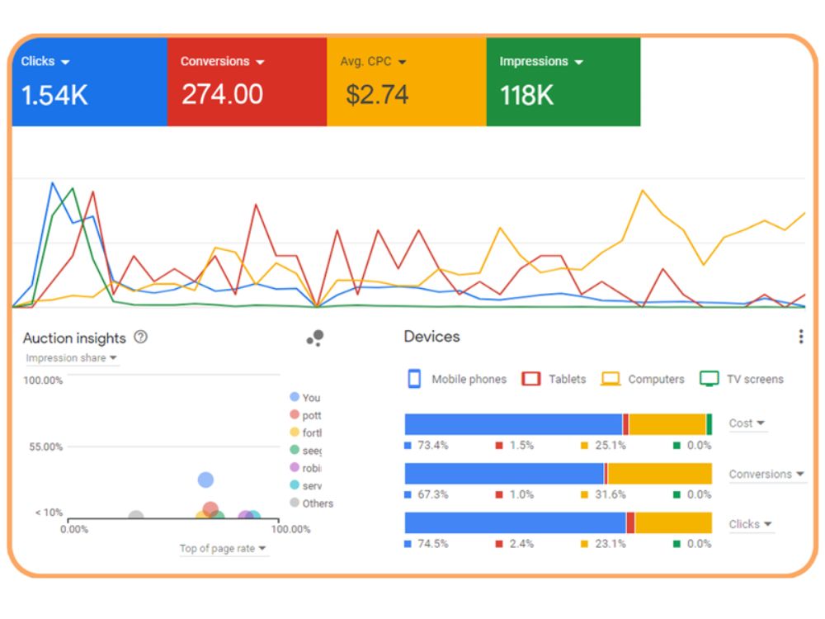This screenshot has height=619, width=825.
Task: Click the green seeq legend dot
Action: (295, 450)
